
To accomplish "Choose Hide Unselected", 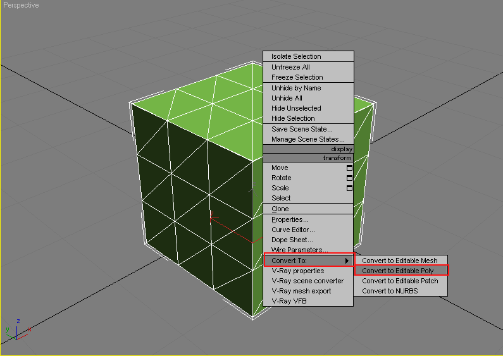I will pos(308,108).
